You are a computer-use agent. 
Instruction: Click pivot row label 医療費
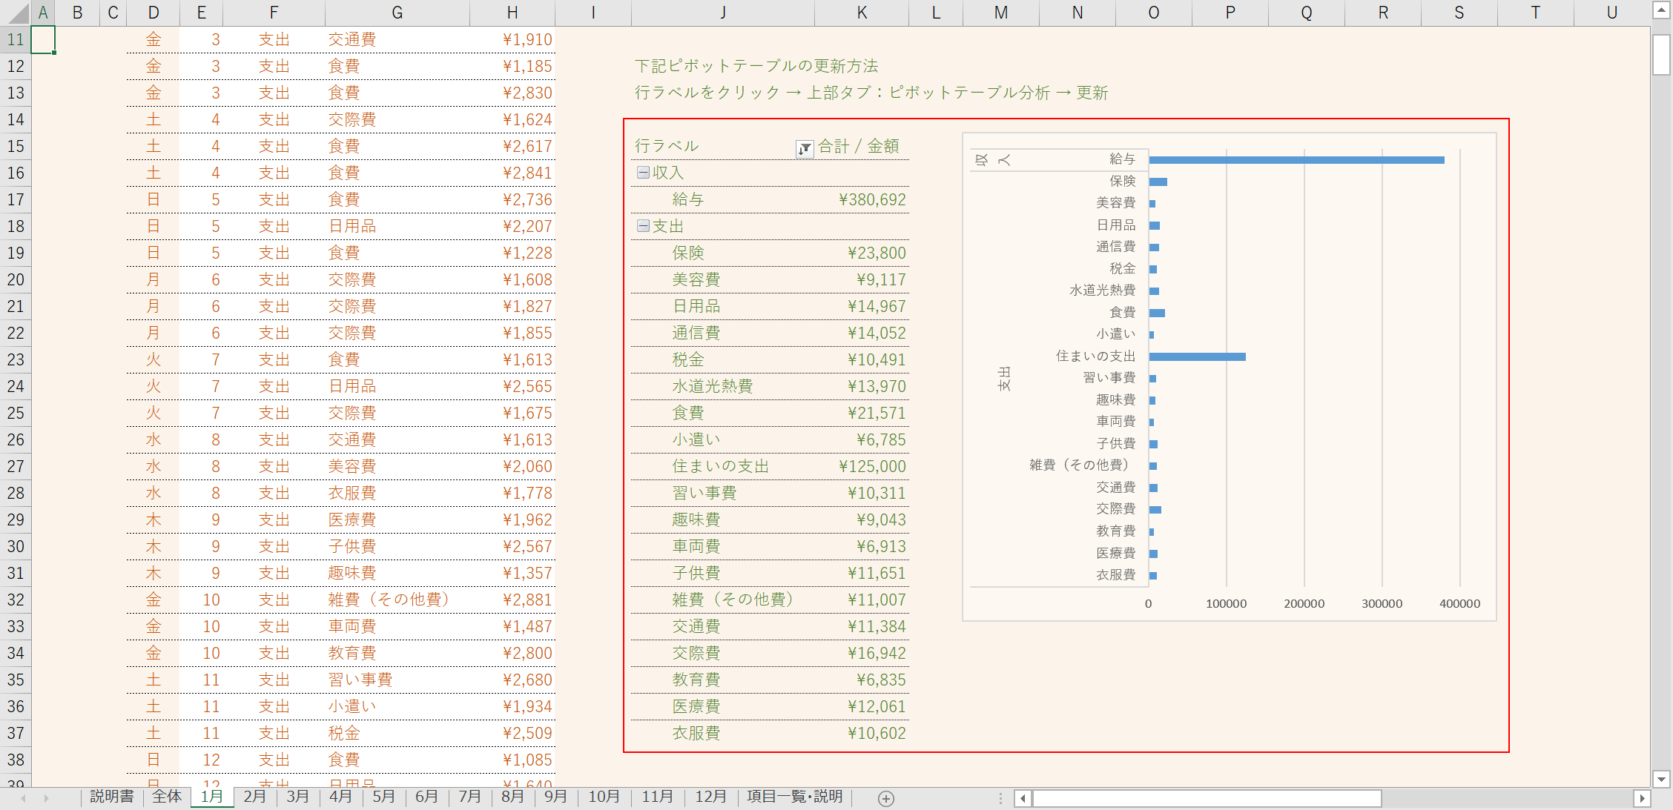click(x=696, y=707)
